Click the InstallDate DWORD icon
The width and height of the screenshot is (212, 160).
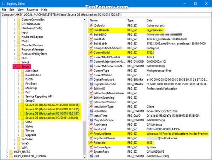[91, 111]
